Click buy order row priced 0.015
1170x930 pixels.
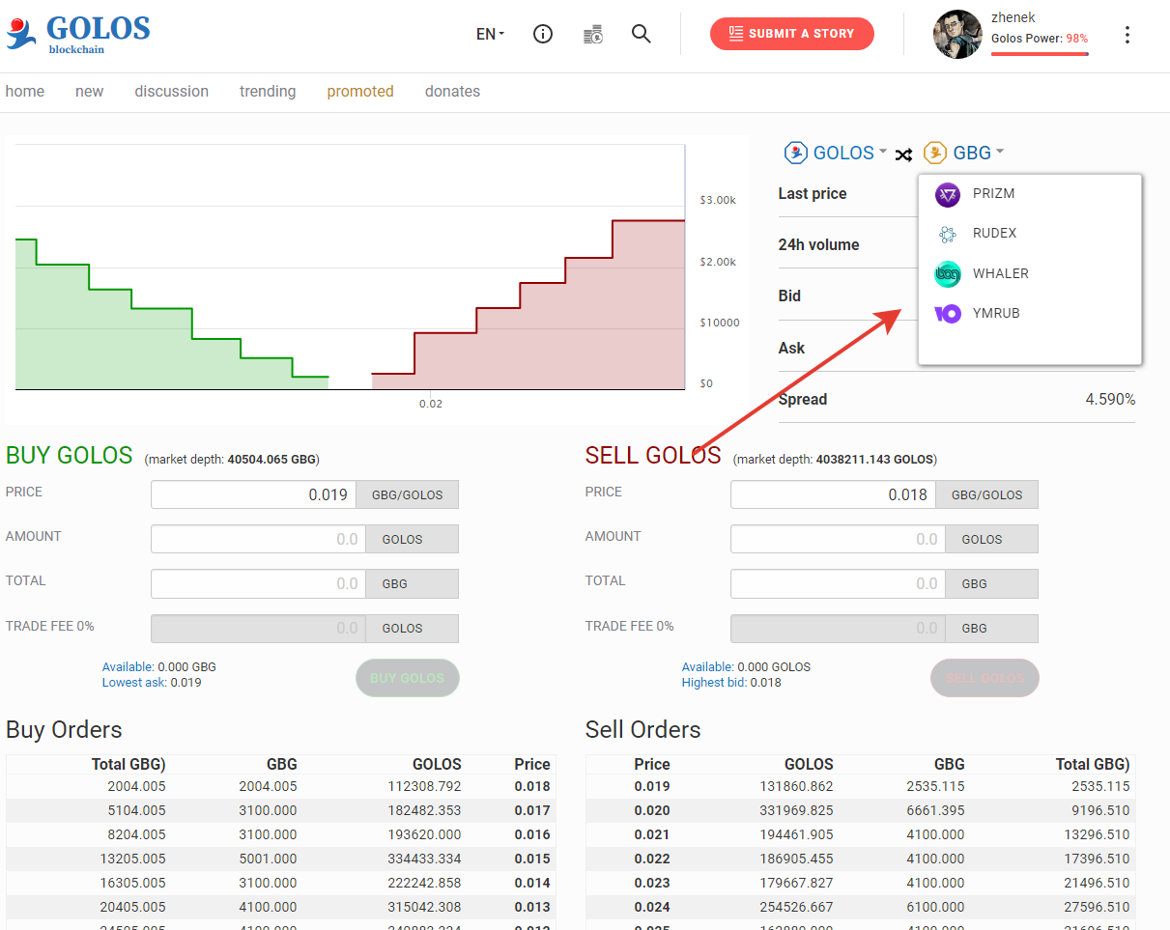(280, 859)
